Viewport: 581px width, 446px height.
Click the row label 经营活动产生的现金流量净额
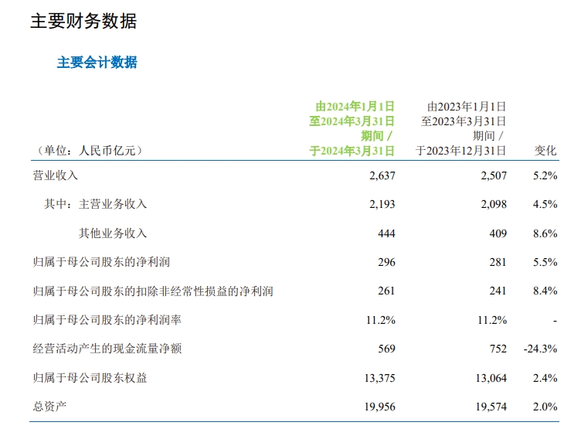point(107,349)
